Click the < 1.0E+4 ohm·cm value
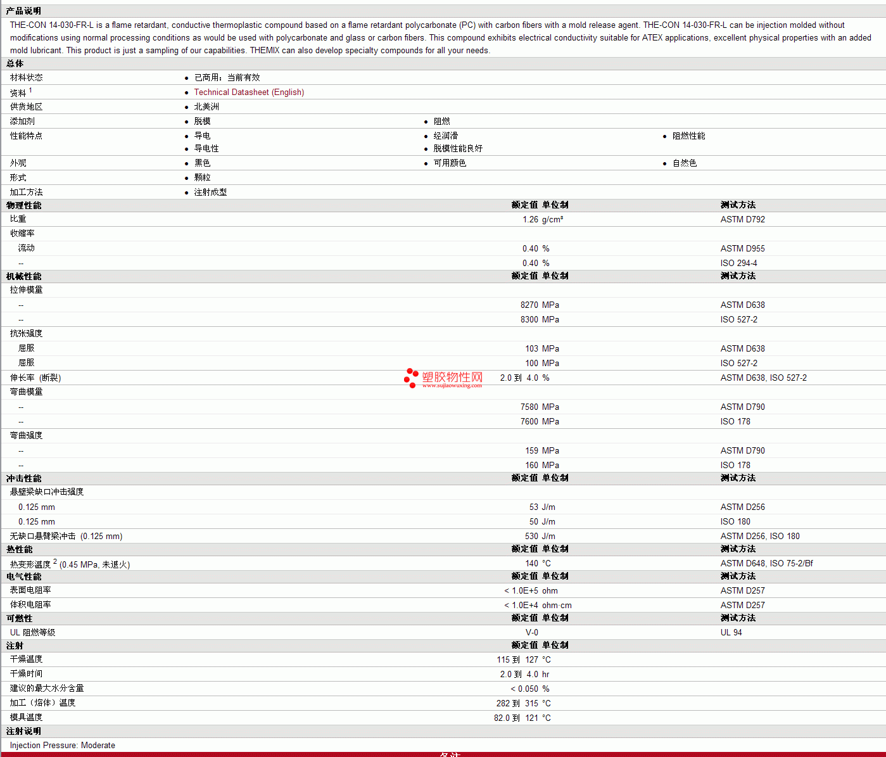Viewport: 886px width, 757px height. (538, 606)
